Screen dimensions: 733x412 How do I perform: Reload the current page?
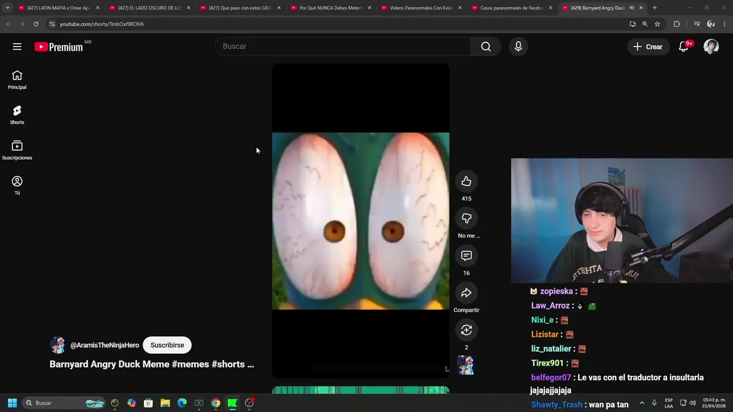pos(36,24)
